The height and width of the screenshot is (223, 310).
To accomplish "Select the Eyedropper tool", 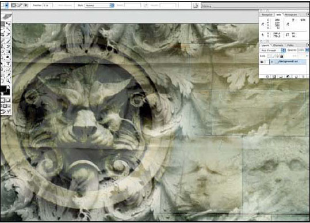I will (x=8, y=75).
